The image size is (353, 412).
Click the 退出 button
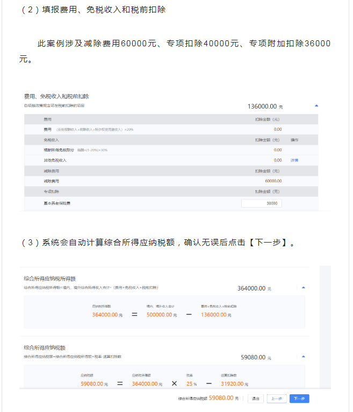coord(256,399)
